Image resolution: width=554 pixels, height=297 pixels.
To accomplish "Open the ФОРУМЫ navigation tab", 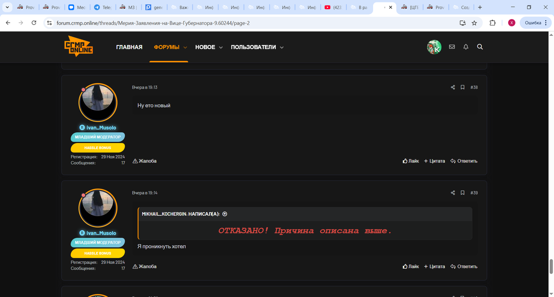I will (167, 47).
